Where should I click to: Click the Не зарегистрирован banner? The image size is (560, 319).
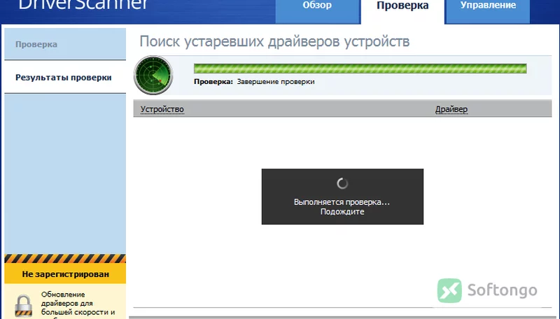pos(65,274)
